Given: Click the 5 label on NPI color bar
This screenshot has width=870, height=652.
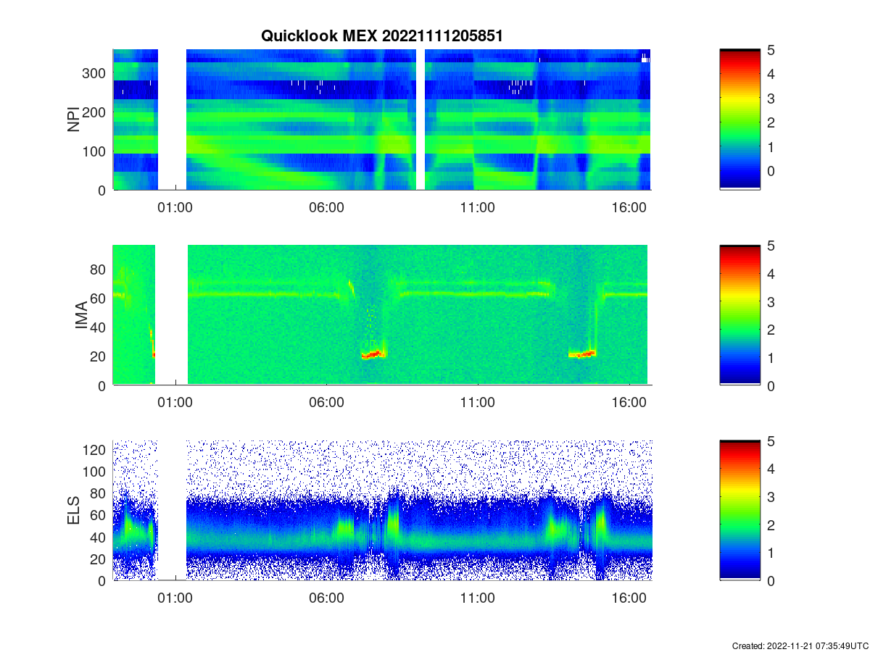Looking at the screenshot, I should point(770,50).
